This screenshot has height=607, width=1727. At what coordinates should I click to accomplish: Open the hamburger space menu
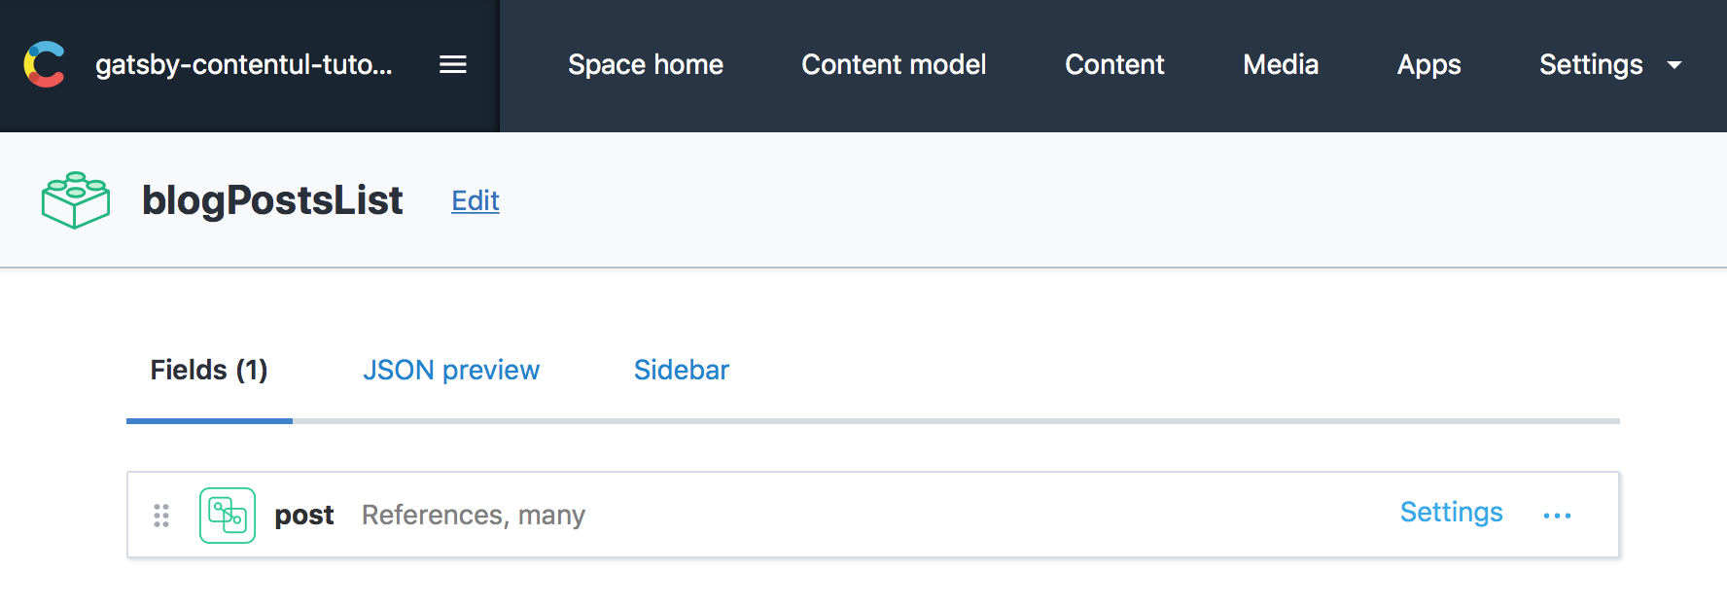[x=453, y=64]
